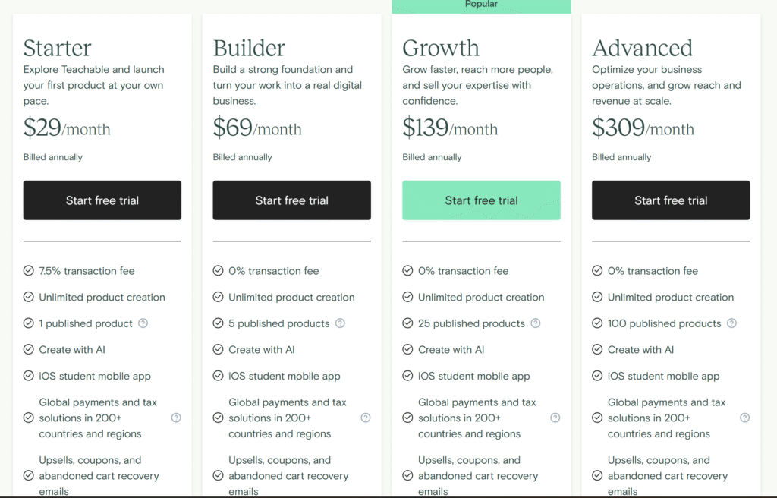Open Builder global payments info tooltip icon
Screen dimensions: 777x498
pyautogui.click(x=366, y=418)
